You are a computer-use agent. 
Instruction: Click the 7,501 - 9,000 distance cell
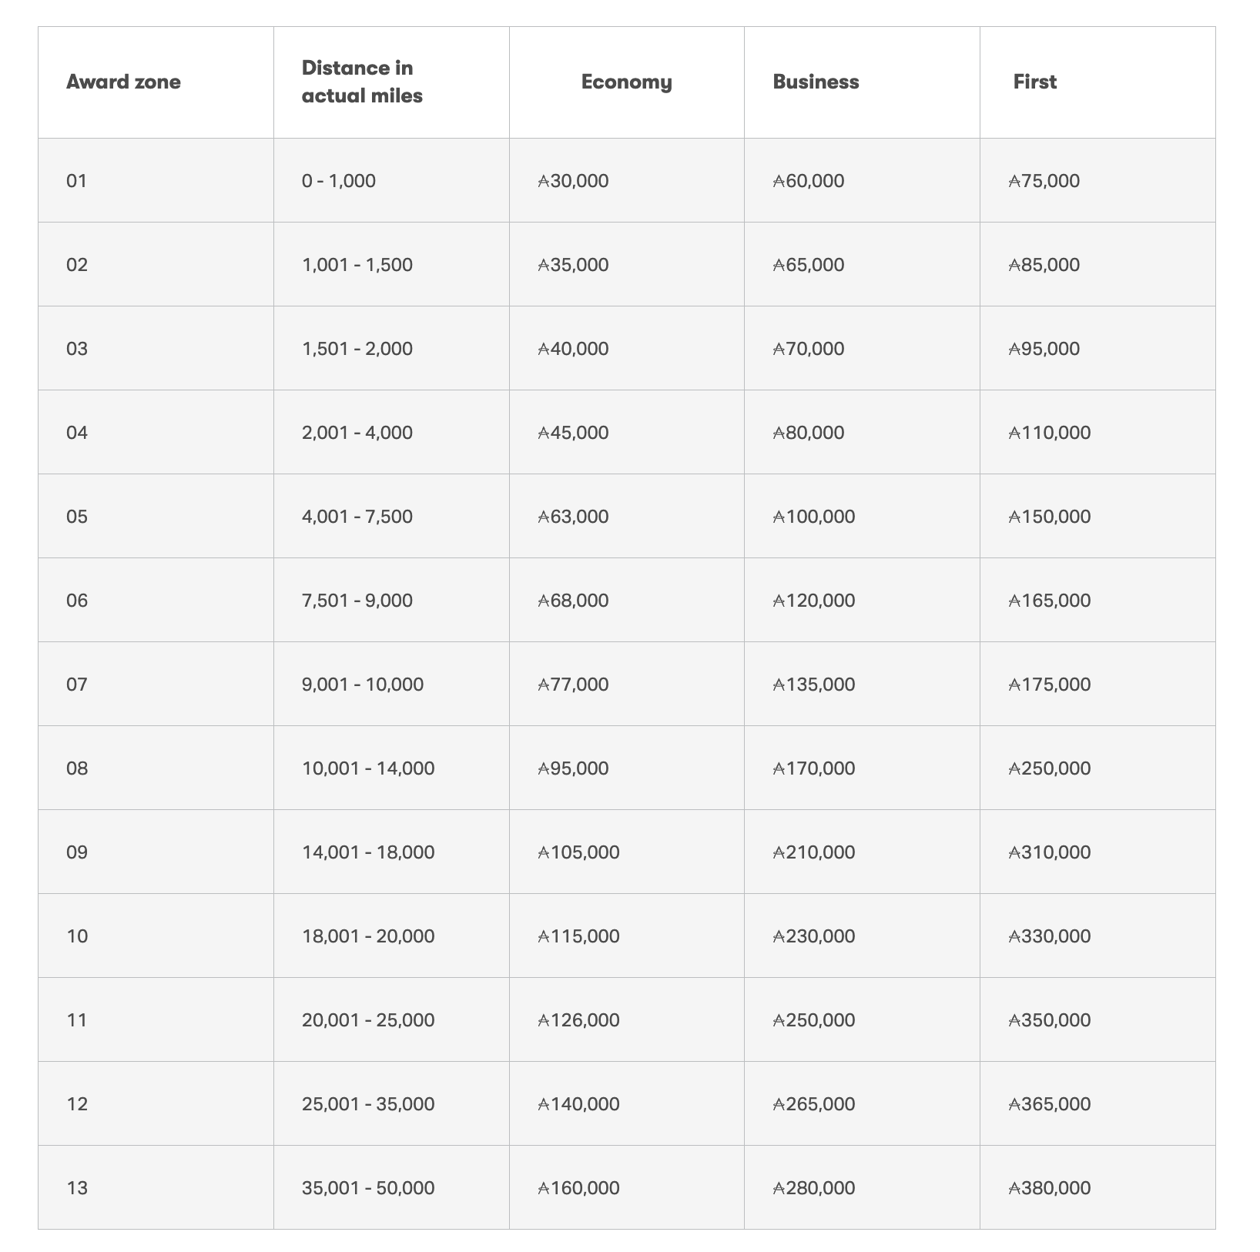point(391,601)
